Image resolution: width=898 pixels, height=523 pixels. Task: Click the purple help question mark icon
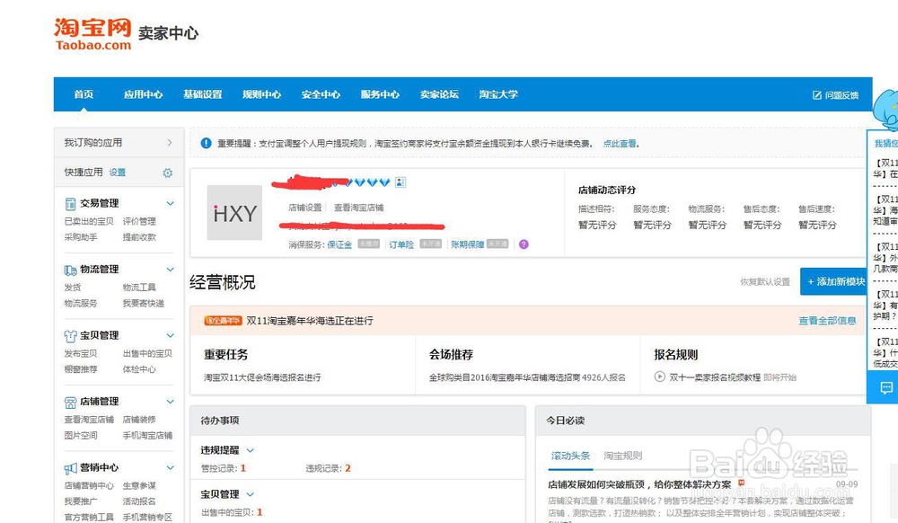click(524, 244)
